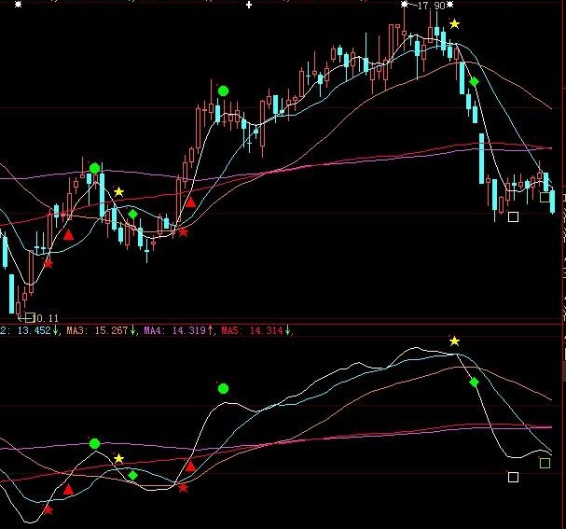This screenshot has height=529, width=566.
Task: Click the asterisk marker at top-left corner
Action: [x=18, y=5]
